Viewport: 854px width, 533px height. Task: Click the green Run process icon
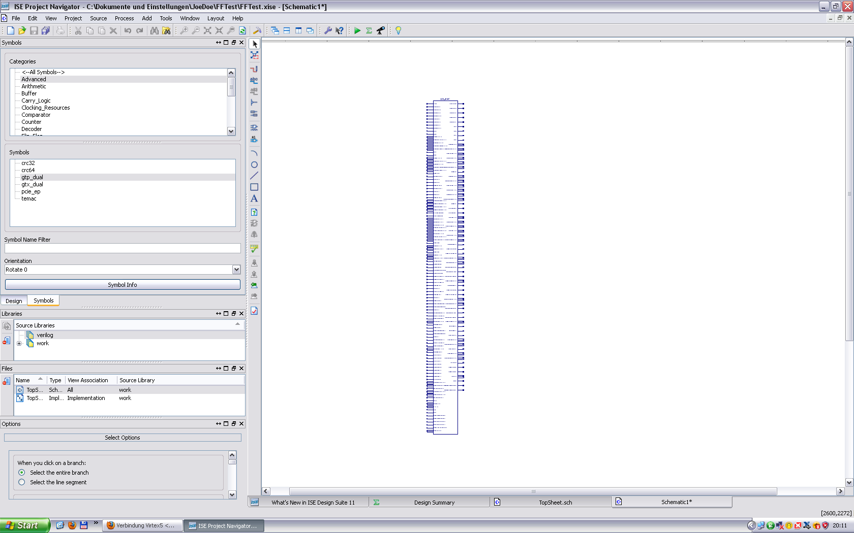(357, 30)
